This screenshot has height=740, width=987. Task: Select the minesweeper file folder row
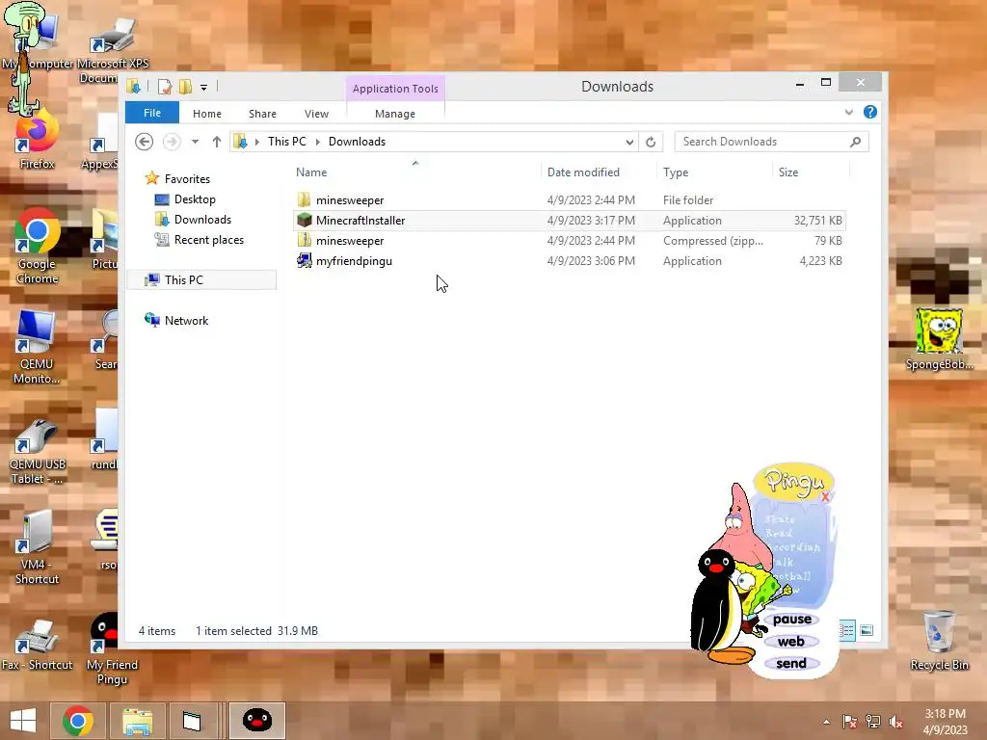coord(569,200)
